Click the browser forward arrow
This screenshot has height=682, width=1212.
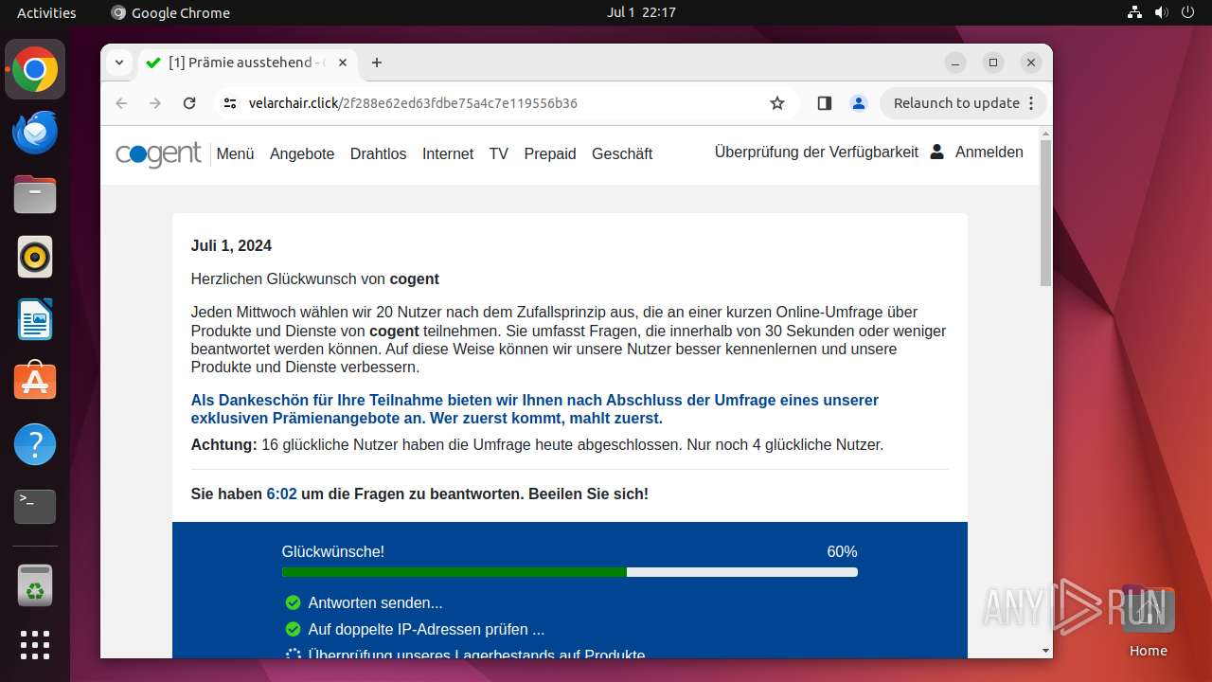click(155, 103)
